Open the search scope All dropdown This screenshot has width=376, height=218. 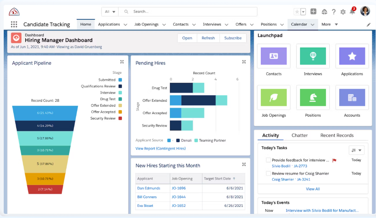click(x=110, y=12)
